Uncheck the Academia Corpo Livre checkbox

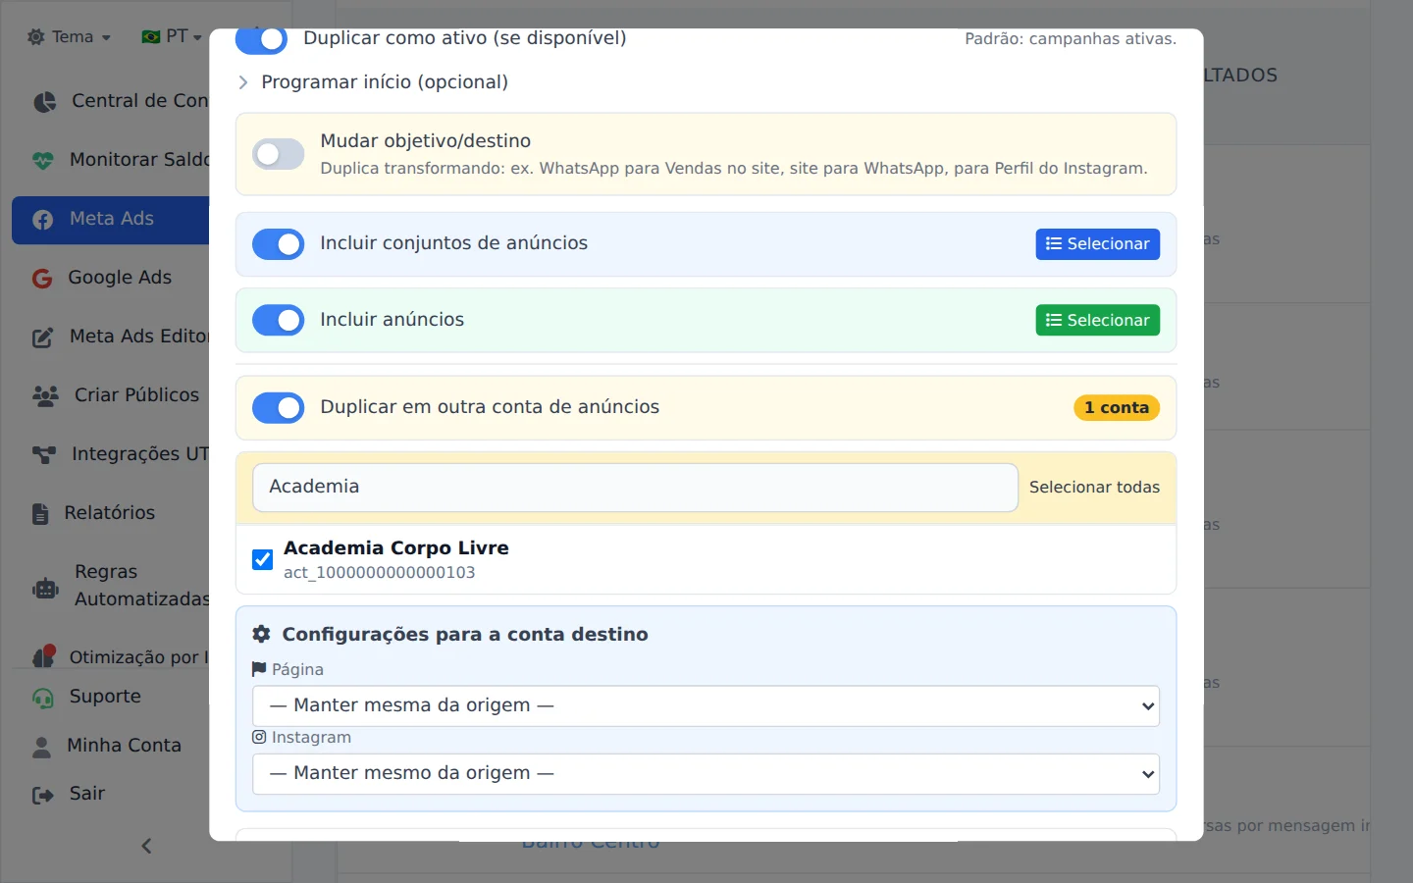coord(263,559)
